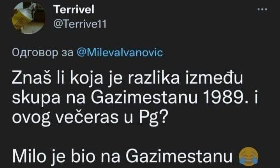Open the three-dot more options menu
280x168 pixels.
point(263,10)
